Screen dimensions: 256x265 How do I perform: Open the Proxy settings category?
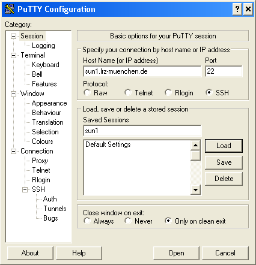(x=40, y=161)
